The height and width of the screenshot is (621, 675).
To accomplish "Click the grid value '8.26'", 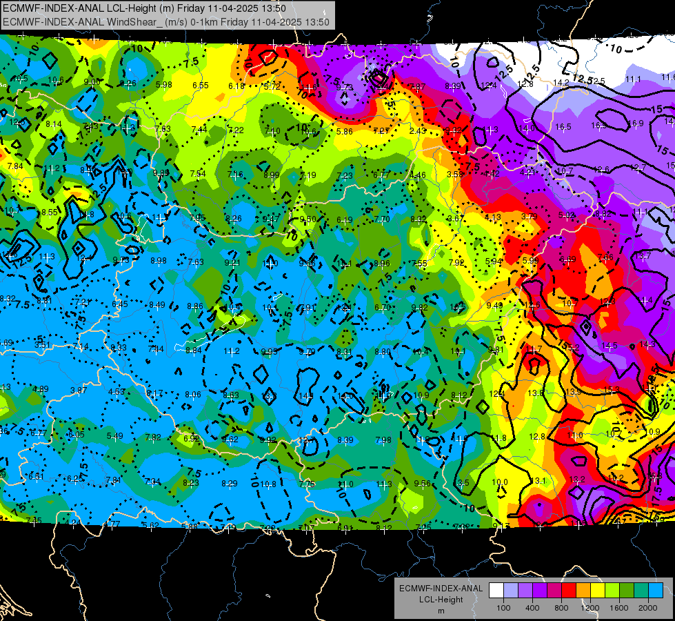I will click(x=233, y=219).
